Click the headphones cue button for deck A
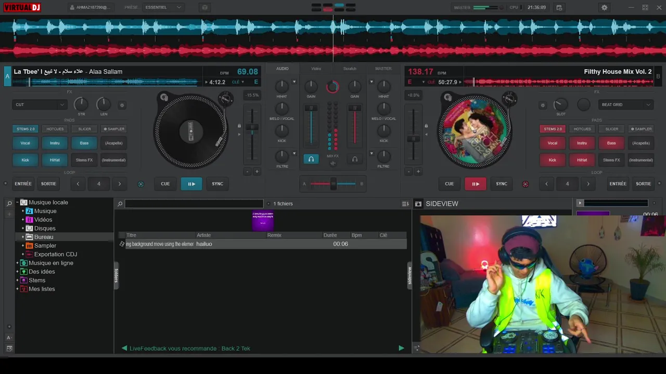 [x=311, y=159]
